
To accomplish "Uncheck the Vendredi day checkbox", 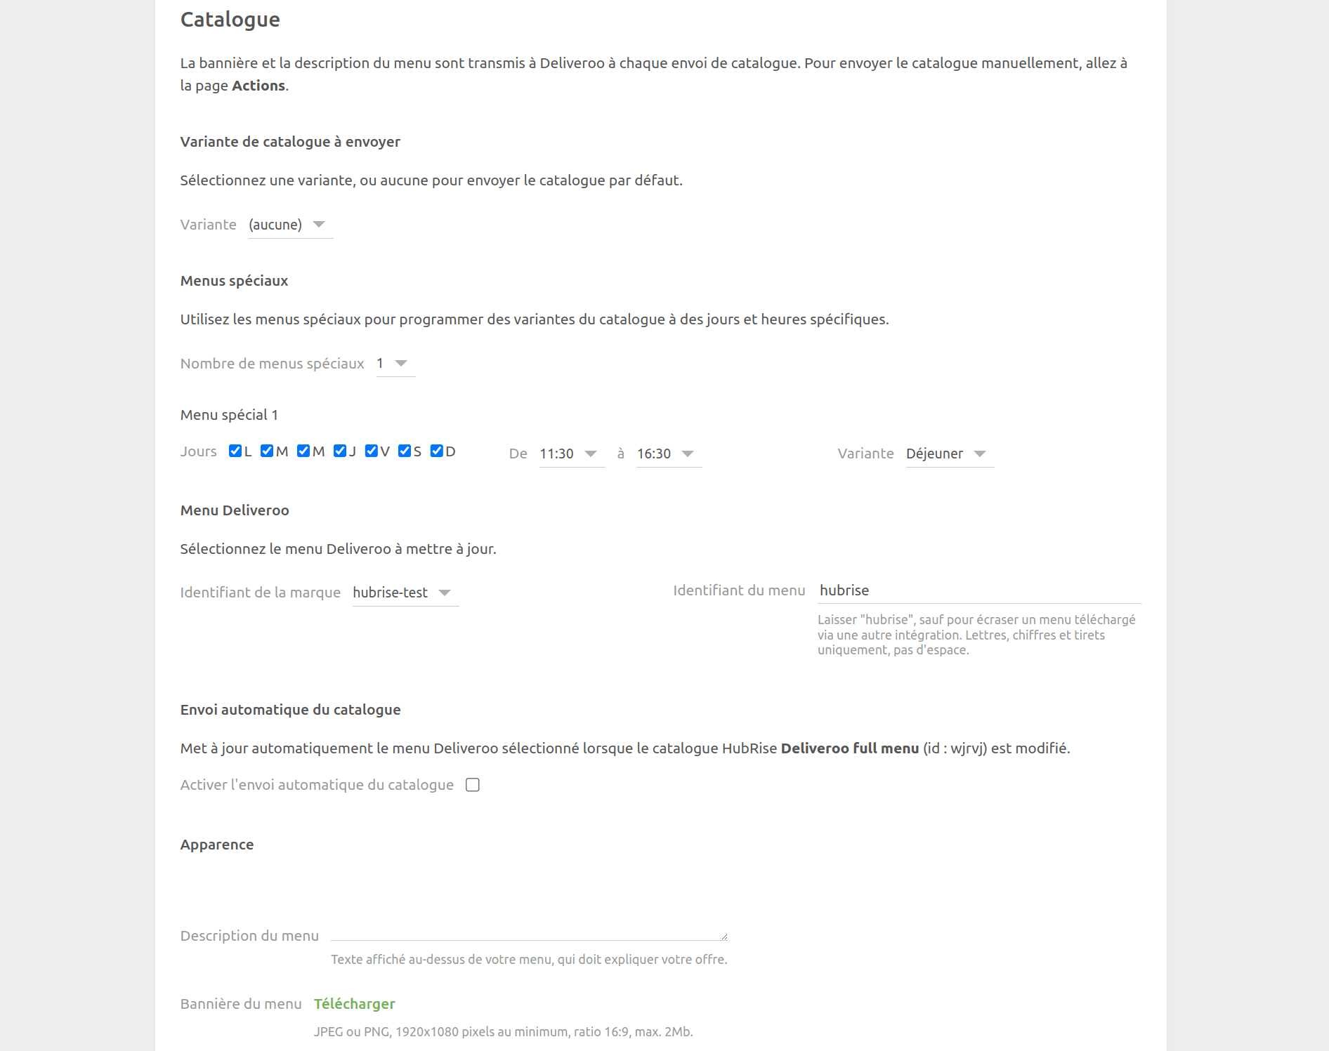I will pos(372,451).
